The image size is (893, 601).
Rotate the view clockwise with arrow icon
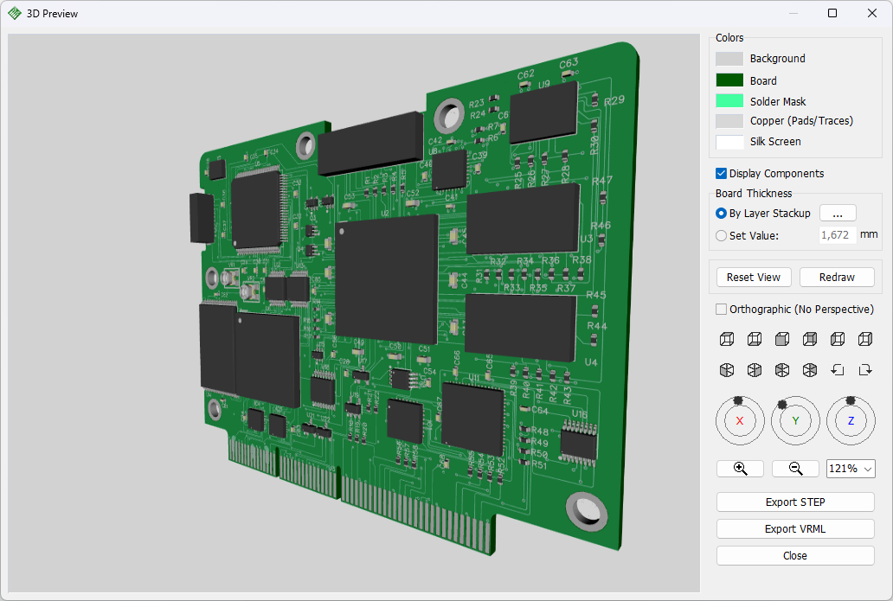865,370
